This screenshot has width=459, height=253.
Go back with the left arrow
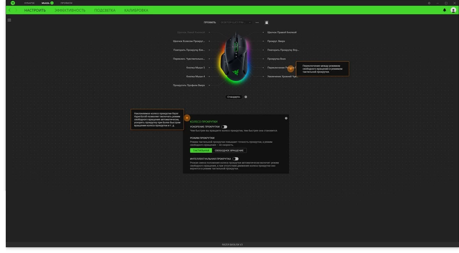click(x=10, y=10)
